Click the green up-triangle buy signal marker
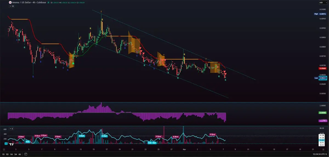 (x=73, y=63)
